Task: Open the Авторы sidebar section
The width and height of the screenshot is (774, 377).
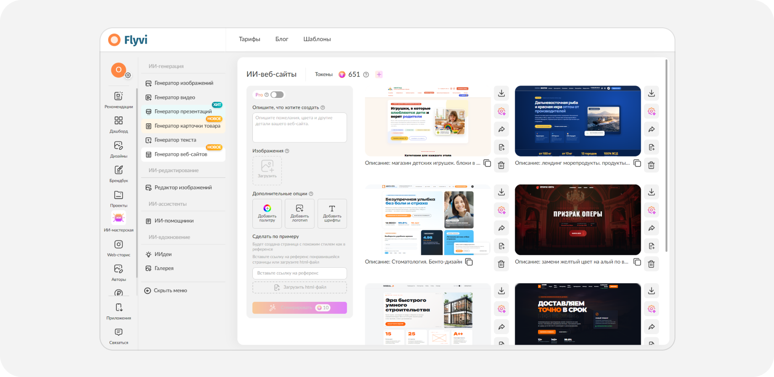Action: (x=119, y=273)
